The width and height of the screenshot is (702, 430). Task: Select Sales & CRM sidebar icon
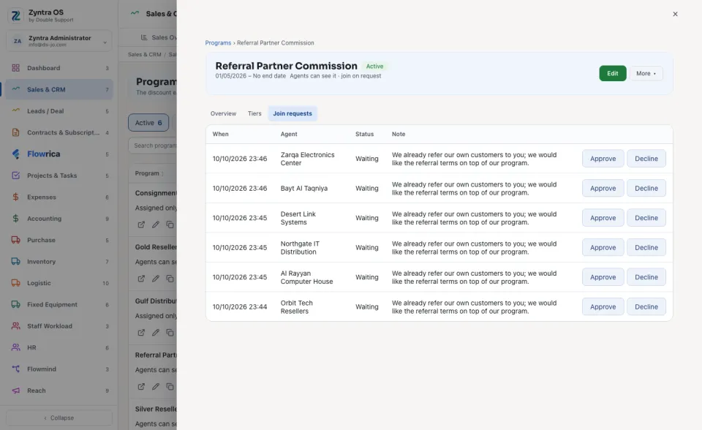(x=15, y=89)
